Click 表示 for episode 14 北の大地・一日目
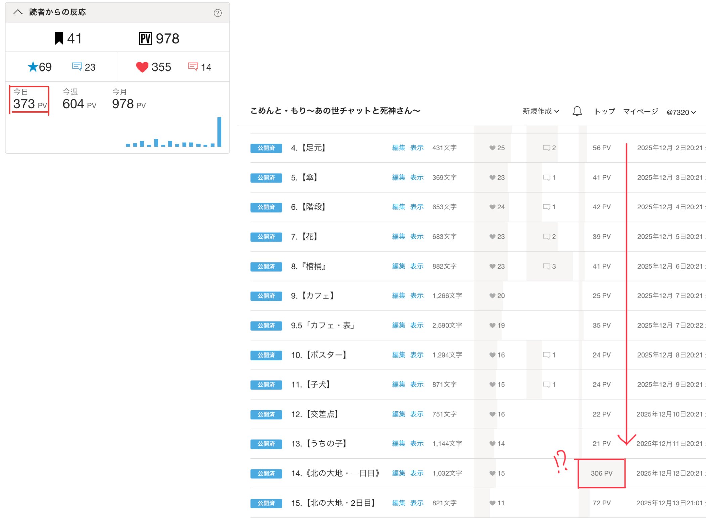The height and width of the screenshot is (519, 706). pos(417,473)
